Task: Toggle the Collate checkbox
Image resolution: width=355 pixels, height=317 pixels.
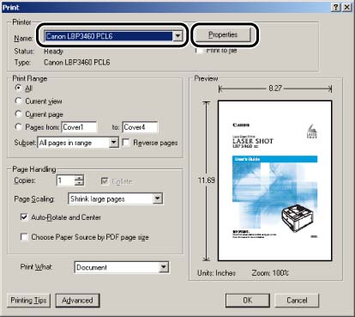Action: pos(105,181)
